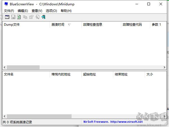This screenshot has height=127, width=169.
Task: Open the 选项(O) menu
Action: tap(52, 11)
